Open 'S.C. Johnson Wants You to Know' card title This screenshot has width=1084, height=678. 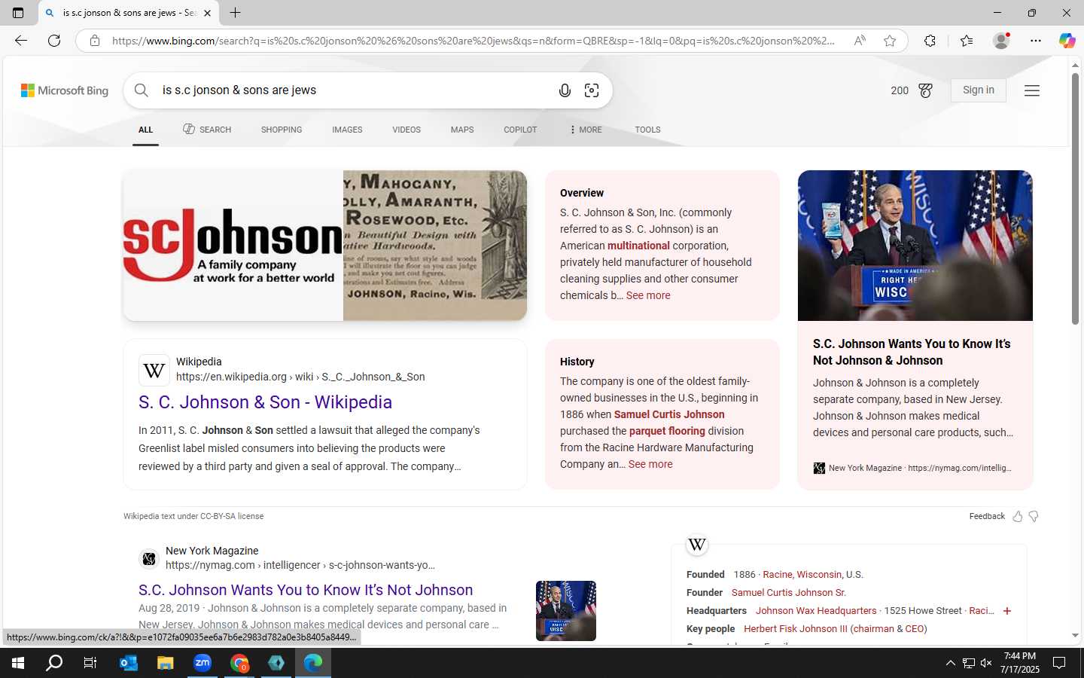(x=912, y=352)
